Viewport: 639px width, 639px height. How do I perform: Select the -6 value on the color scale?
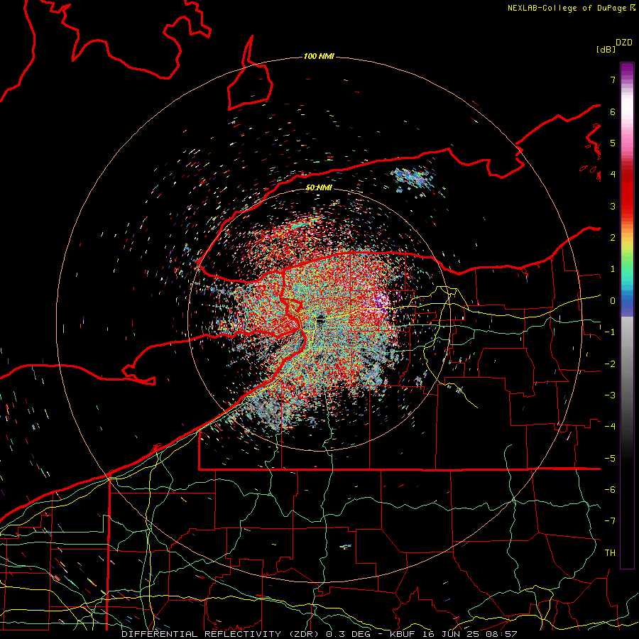click(610, 490)
